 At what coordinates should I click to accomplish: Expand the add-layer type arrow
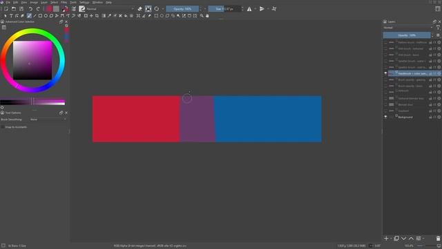(391, 239)
